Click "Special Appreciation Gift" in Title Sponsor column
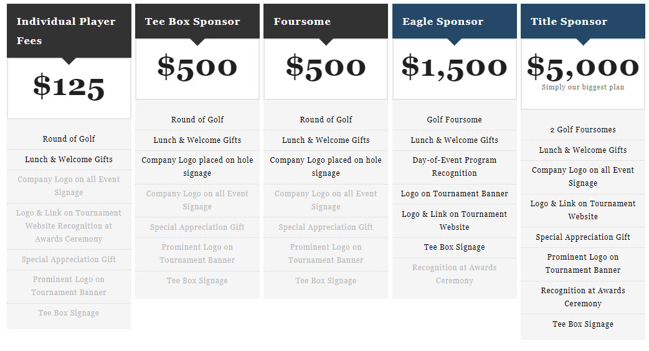 tap(583, 237)
